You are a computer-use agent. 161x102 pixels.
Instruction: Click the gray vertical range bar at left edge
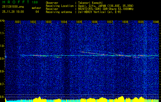[x=5, y=59]
